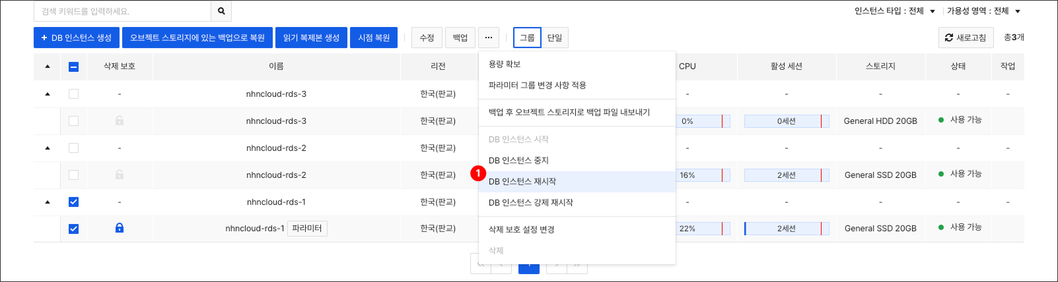Click the 삭제 보호 column header
The image size is (1058, 282).
pyautogui.click(x=120, y=67)
